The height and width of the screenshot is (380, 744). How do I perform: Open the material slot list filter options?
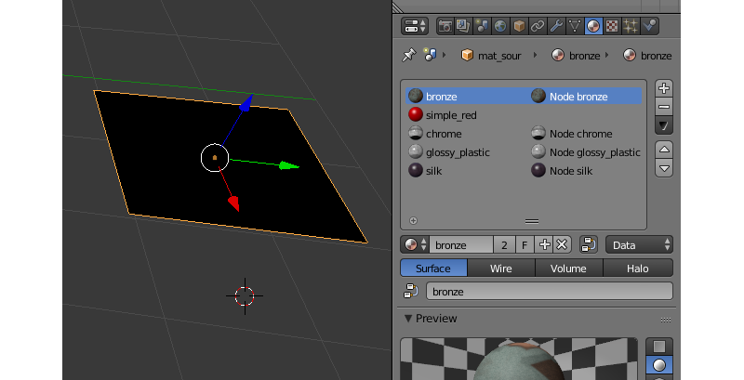click(x=413, y=220)
